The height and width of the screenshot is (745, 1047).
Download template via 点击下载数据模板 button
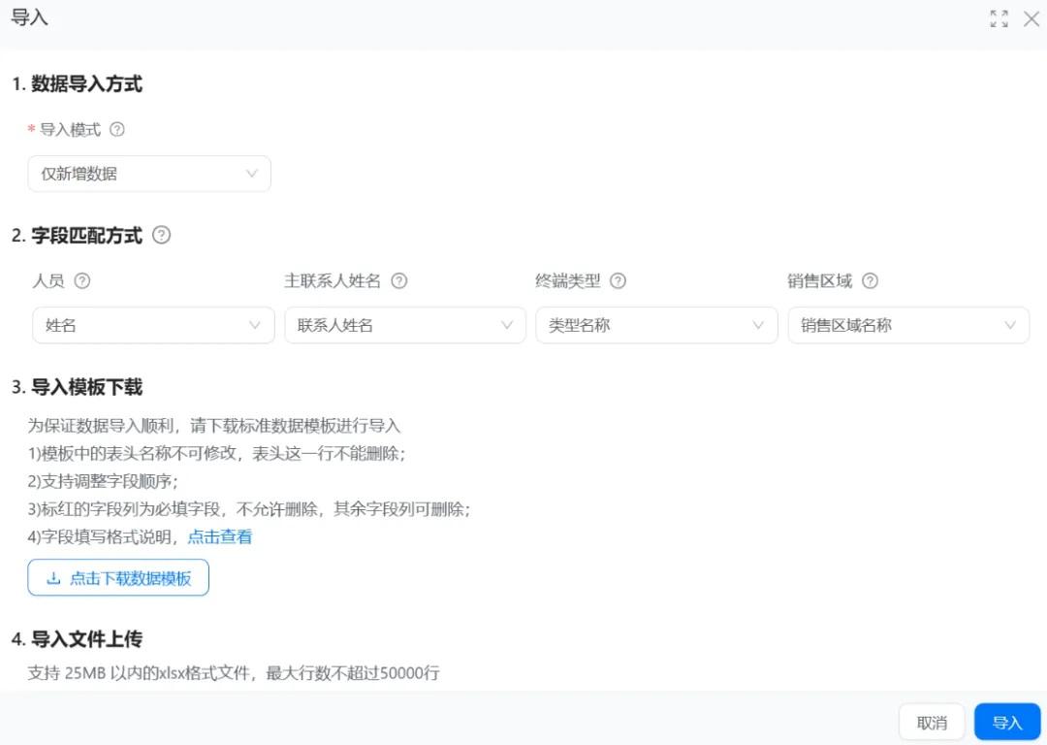click(117, 577)
